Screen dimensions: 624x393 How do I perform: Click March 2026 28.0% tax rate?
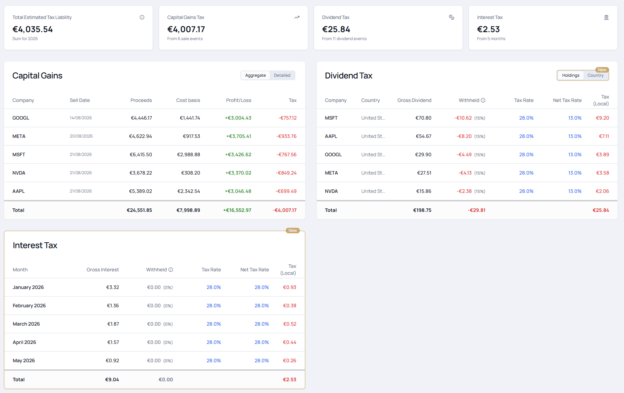214,324
